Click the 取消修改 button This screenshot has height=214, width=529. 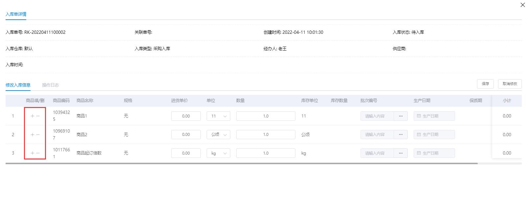tap(510, 84)
